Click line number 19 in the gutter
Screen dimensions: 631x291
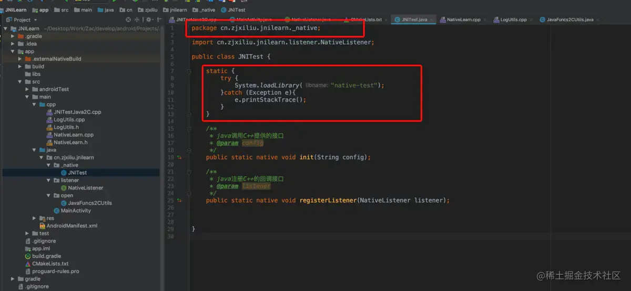[x=171, y=157]
